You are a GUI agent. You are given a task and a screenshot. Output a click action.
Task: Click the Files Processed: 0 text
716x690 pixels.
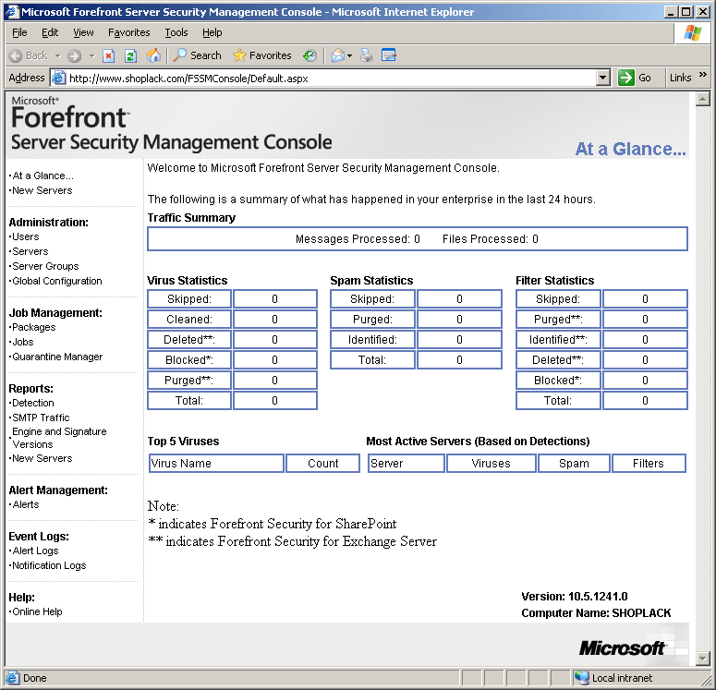tap(490, 239)
